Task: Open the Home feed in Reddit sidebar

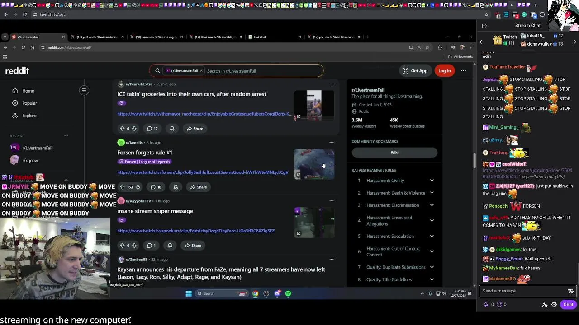Action: click(28, 91)
